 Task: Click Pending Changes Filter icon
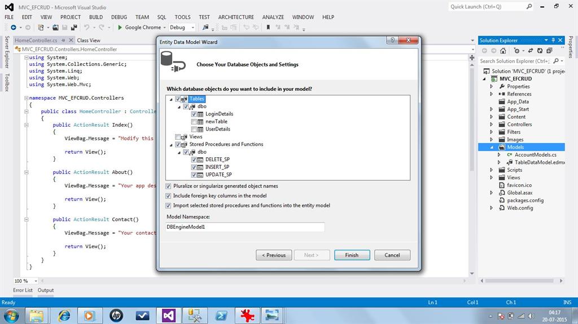point(517,51)
